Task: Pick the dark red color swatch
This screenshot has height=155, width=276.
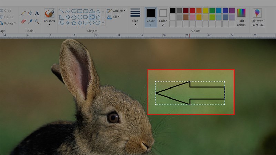Action: click(186, 11)
